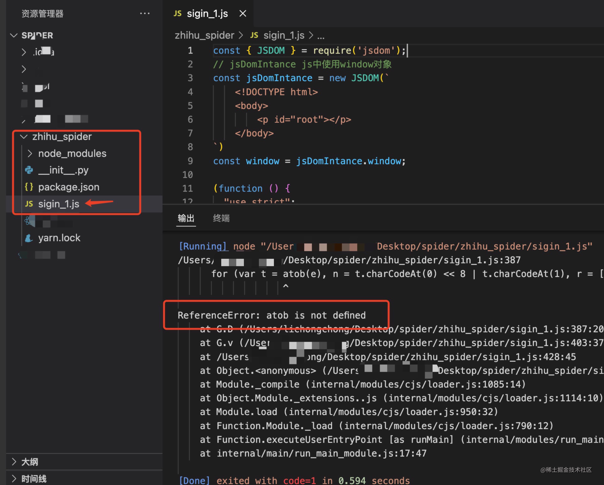
Task: Click the jsDomIntance comment line
Action: (302, 64)
